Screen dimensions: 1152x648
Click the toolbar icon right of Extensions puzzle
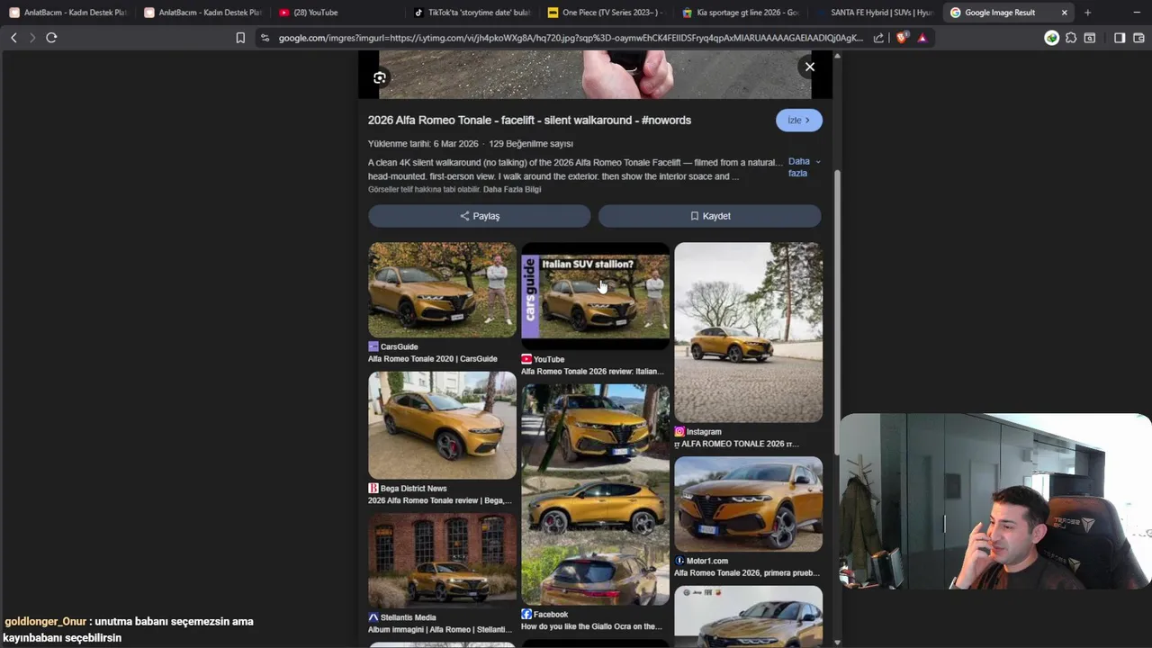[x=1090, y=38]
